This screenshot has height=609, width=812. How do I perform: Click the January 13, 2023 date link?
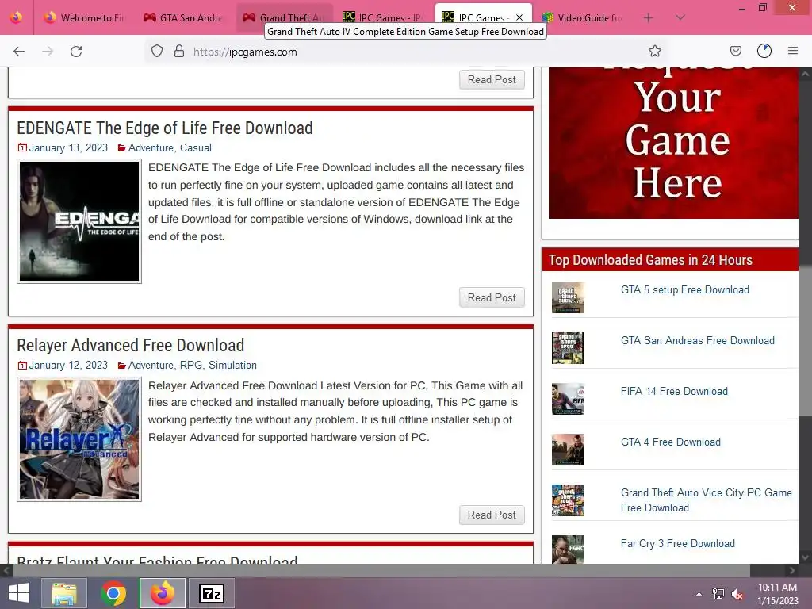68,147
